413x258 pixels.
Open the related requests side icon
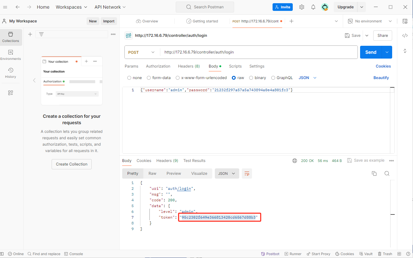405,51
